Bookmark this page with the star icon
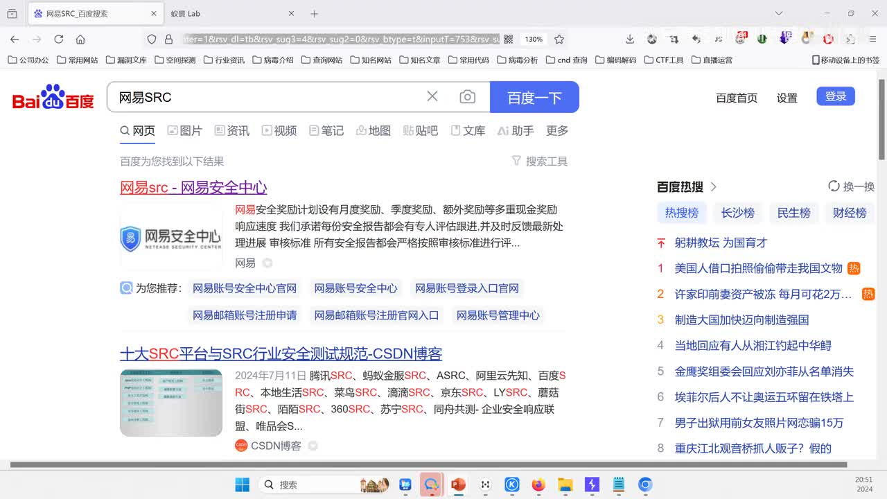The width and height of the screenshot is (887, 499). pos(559,40)
